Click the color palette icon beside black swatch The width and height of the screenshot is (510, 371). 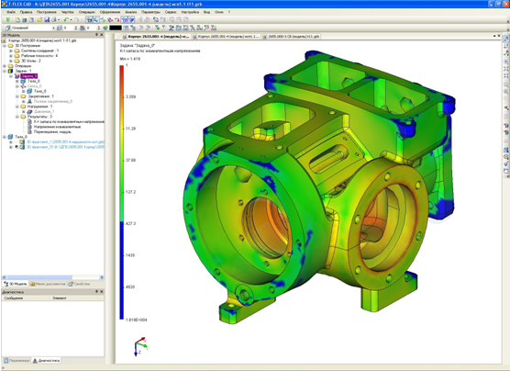[105, 28]
